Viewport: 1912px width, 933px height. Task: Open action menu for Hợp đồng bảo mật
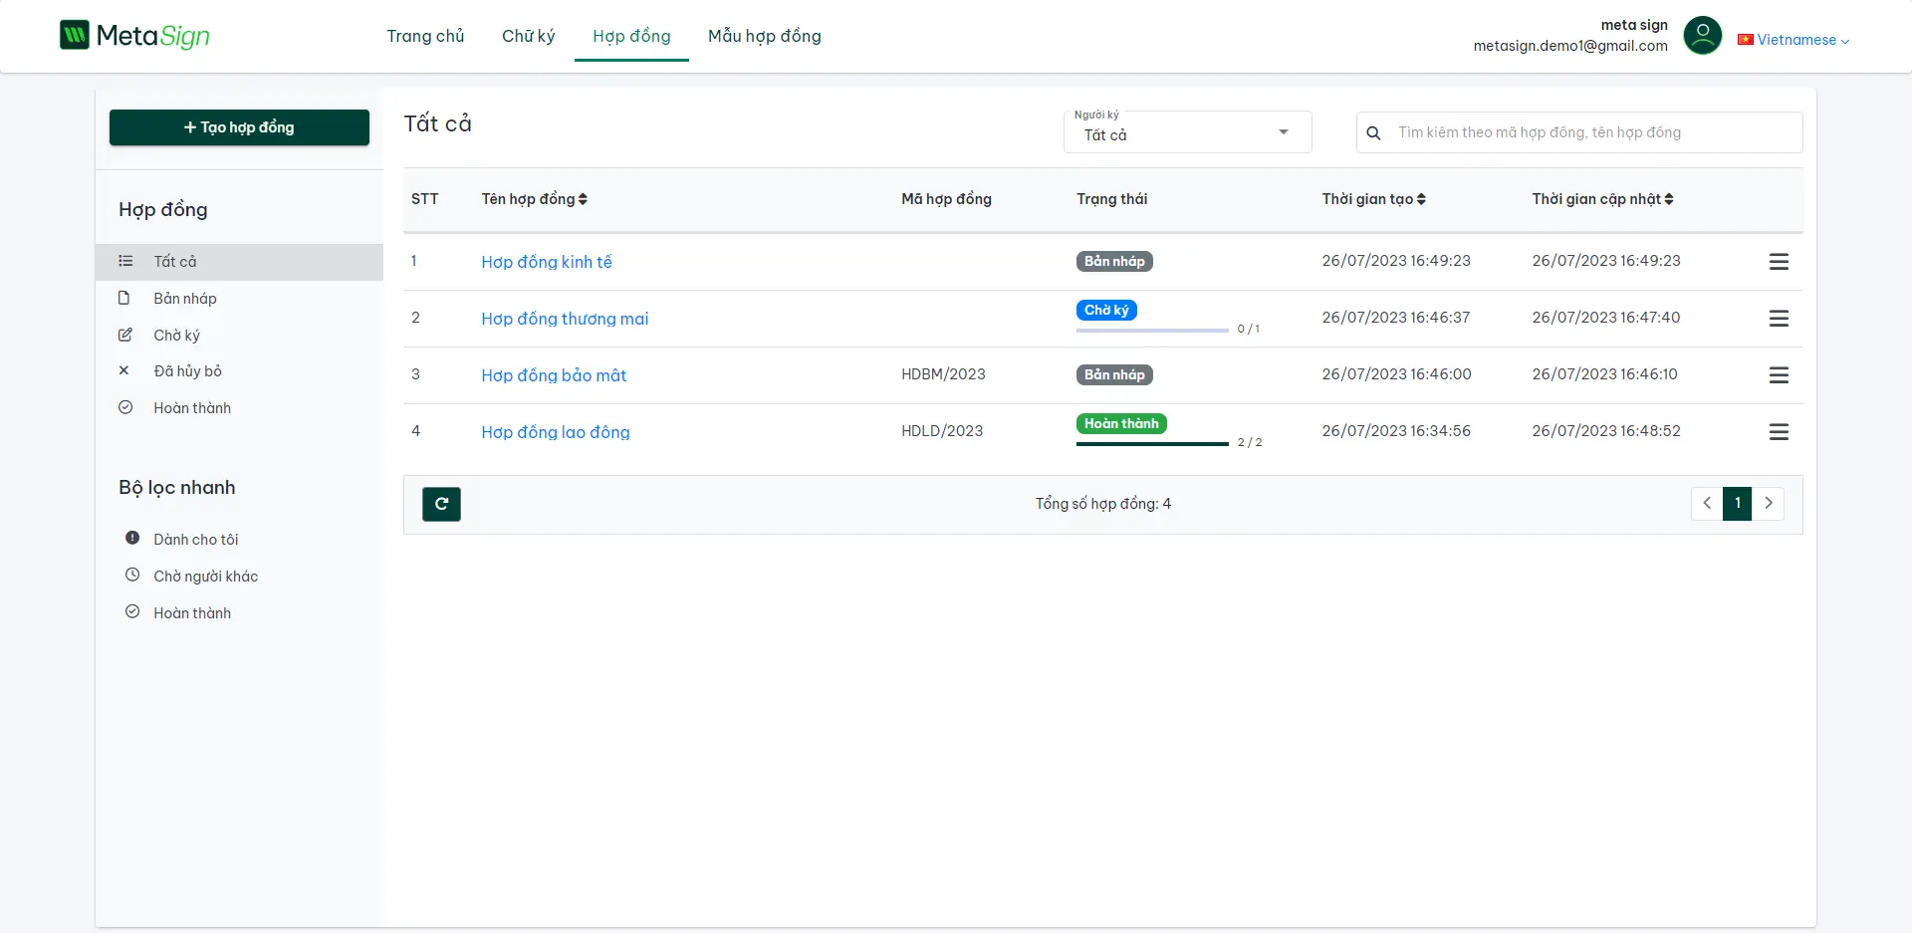coord(1779,375)
